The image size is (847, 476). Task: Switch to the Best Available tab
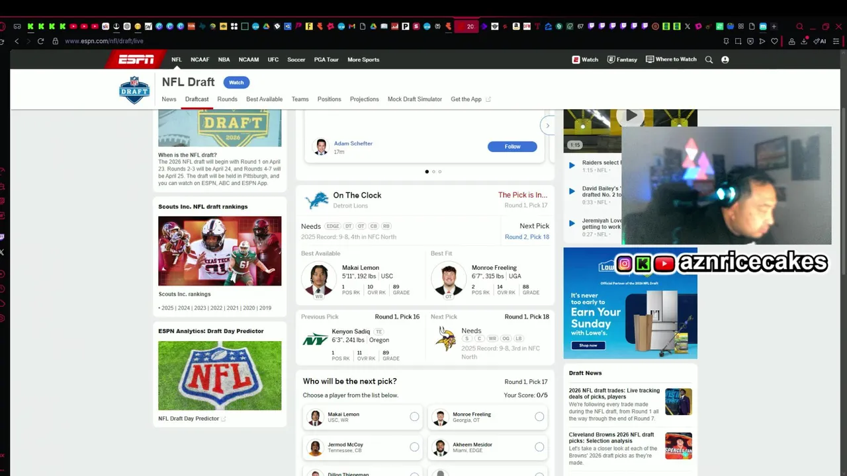click(x=264, y=99)
